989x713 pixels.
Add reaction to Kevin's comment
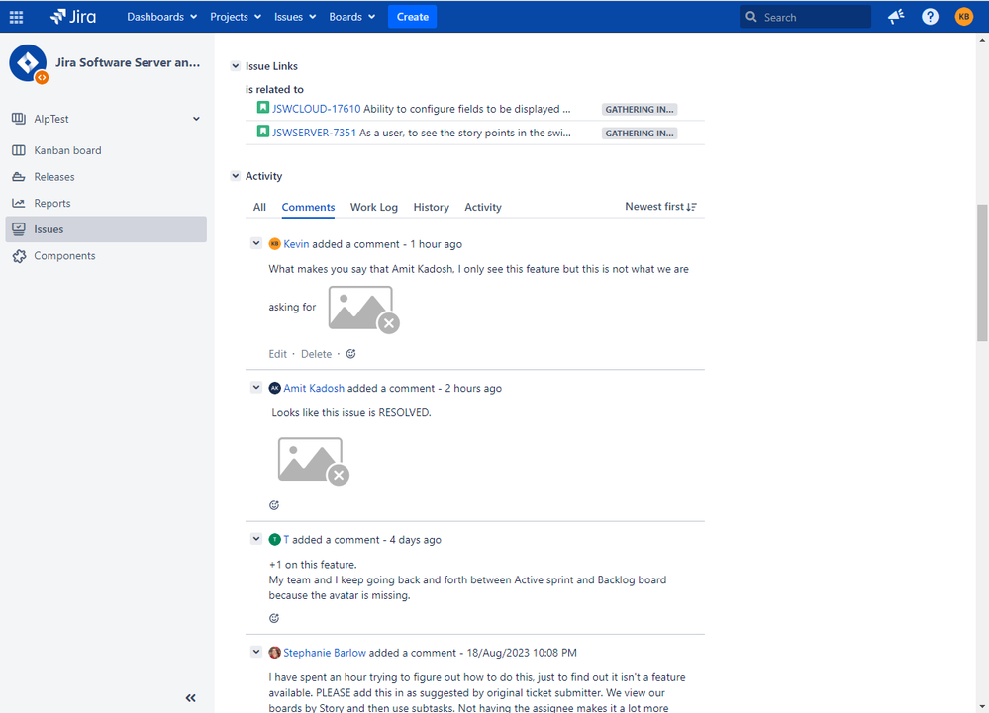[x=351, y=354]
